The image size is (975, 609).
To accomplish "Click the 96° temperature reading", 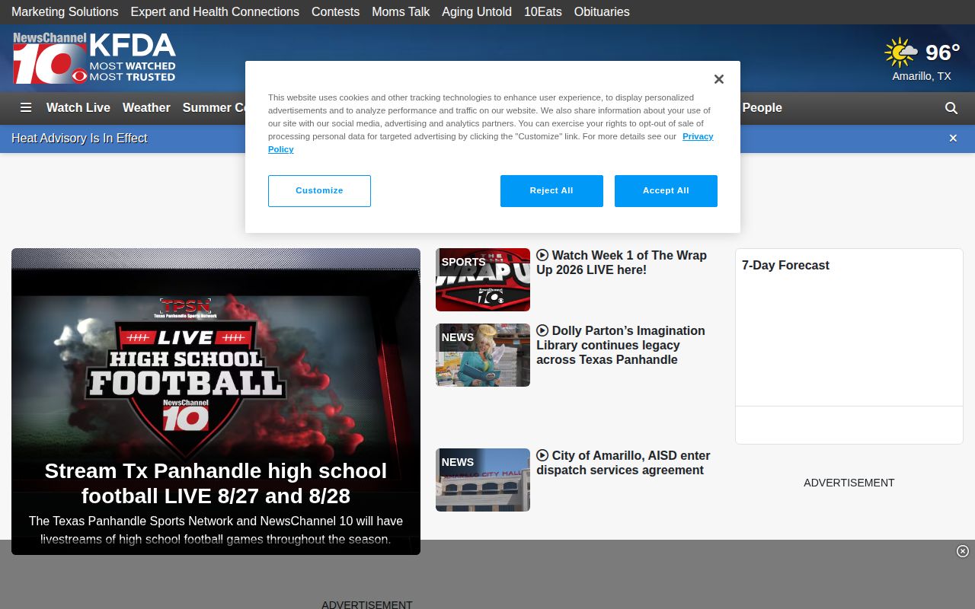I will (x=942, y=53).
